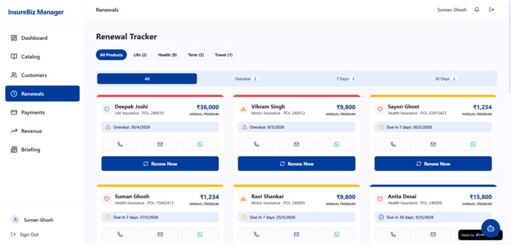Click Suman Ghosh name in top bar
The height and width of the screenshot is (245, 511).
[x=452, y=9]
